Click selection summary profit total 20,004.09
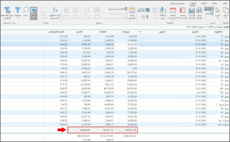230x142 pixels. 80,130
